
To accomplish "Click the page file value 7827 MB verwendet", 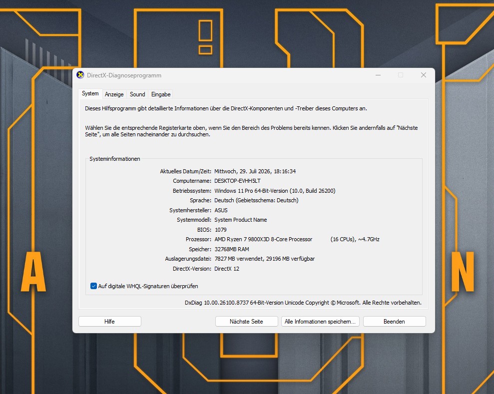I will tap(264, 259).
